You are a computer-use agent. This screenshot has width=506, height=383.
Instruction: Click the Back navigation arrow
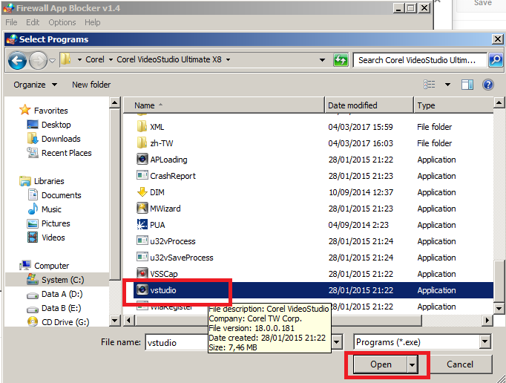(17, 60)
